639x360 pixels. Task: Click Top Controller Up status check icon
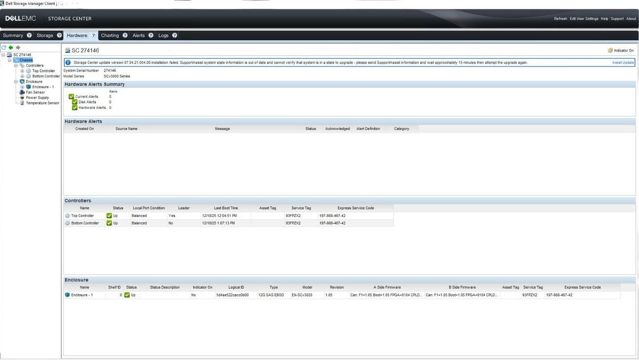(109, 215)
